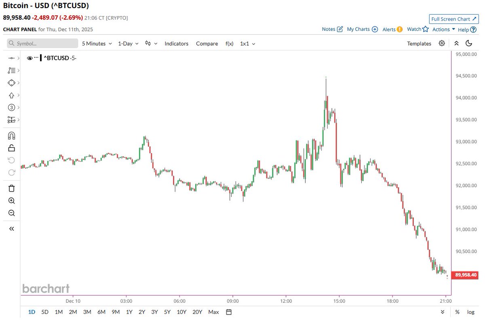Viewport: 485px width, 320px height.
Task: Click the red 89,958.40 price label
Action: click(x=466, y=275)
